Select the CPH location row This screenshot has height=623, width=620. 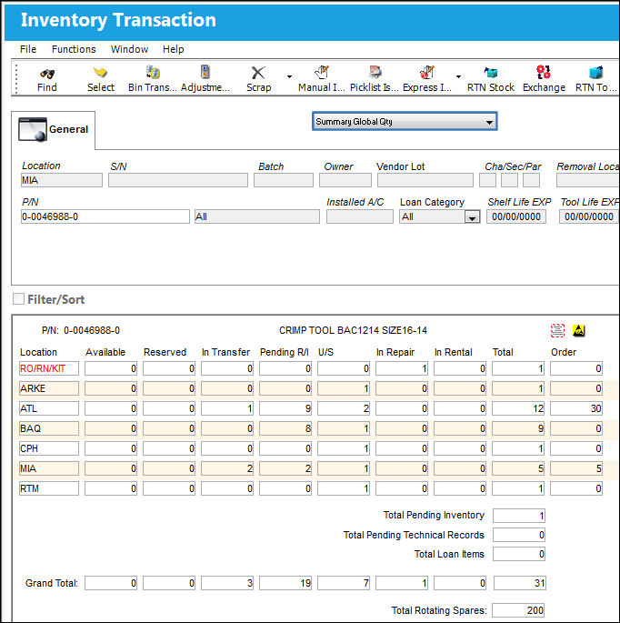pyautogui.click(x=49, y=448)
